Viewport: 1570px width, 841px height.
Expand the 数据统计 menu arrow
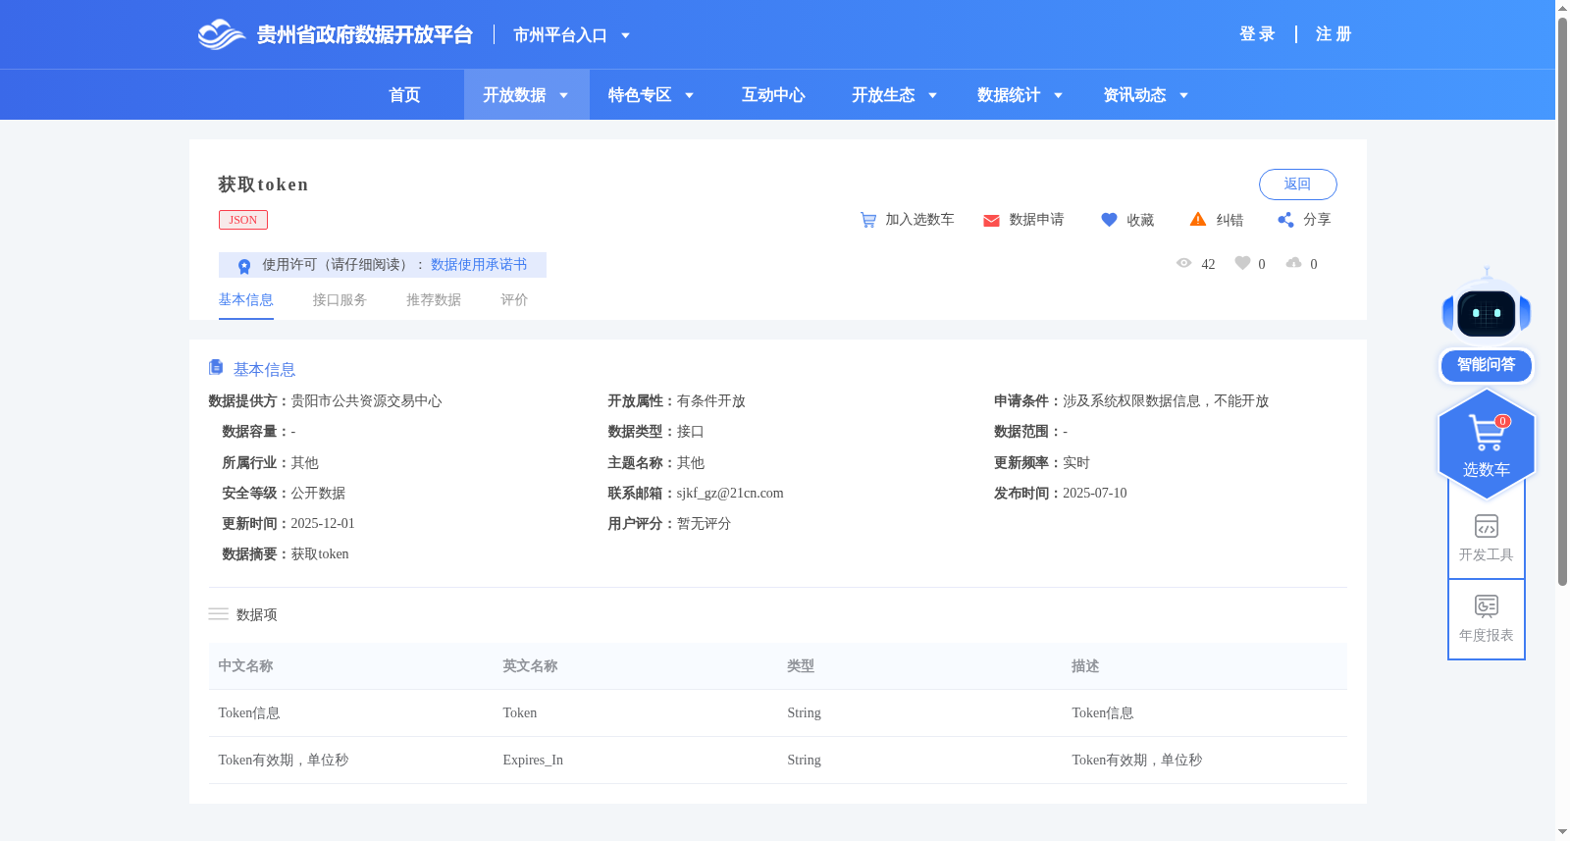point(1058,95)
